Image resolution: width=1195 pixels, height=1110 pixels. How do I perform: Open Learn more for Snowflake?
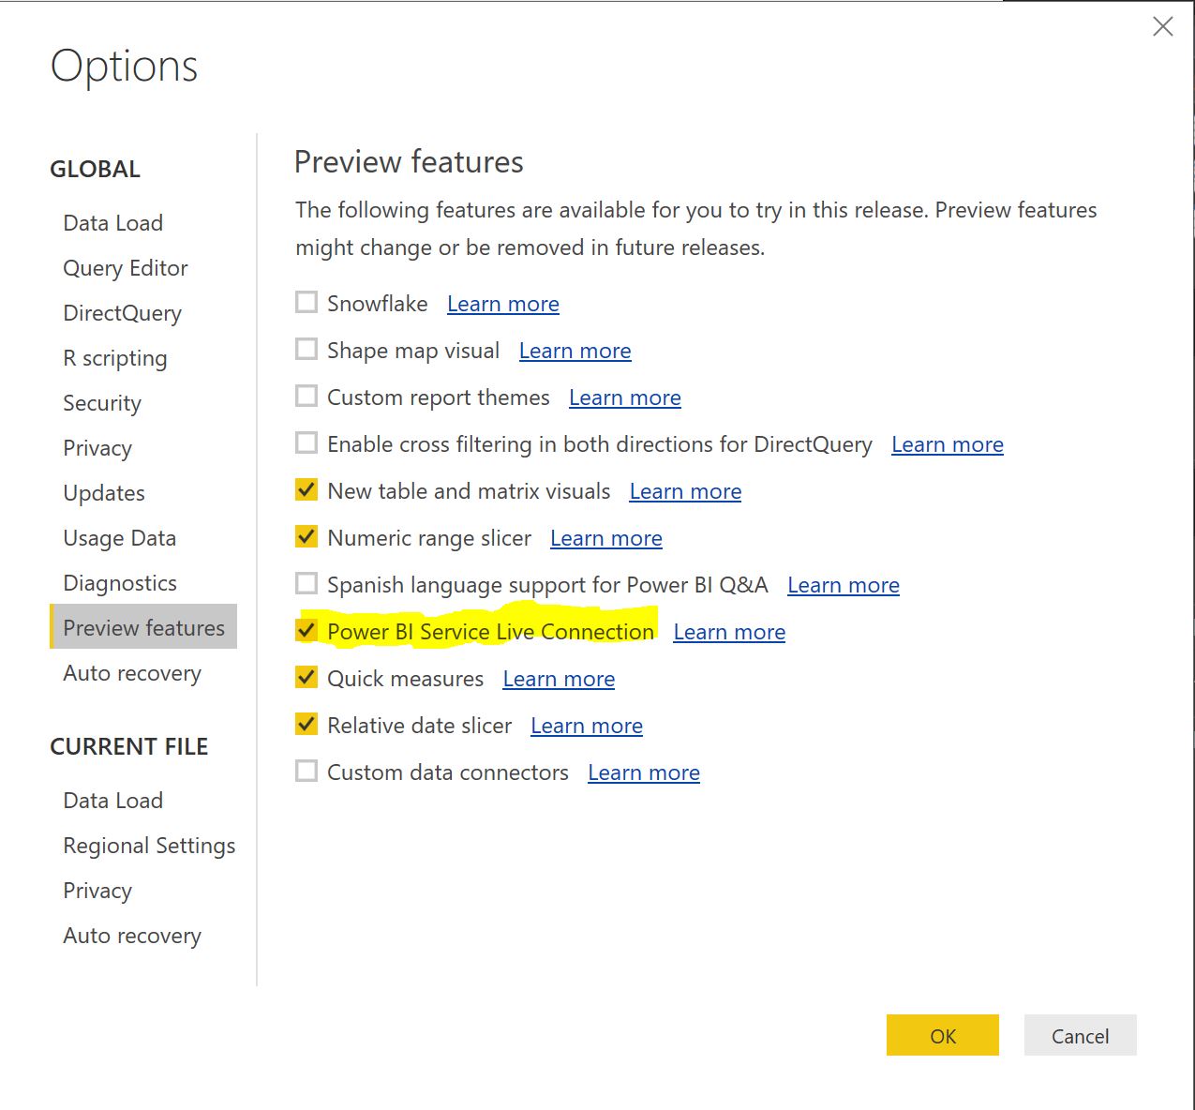503,303
